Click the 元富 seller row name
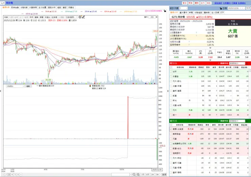Screen dimensions: 251x177 (x=175, y=139)
